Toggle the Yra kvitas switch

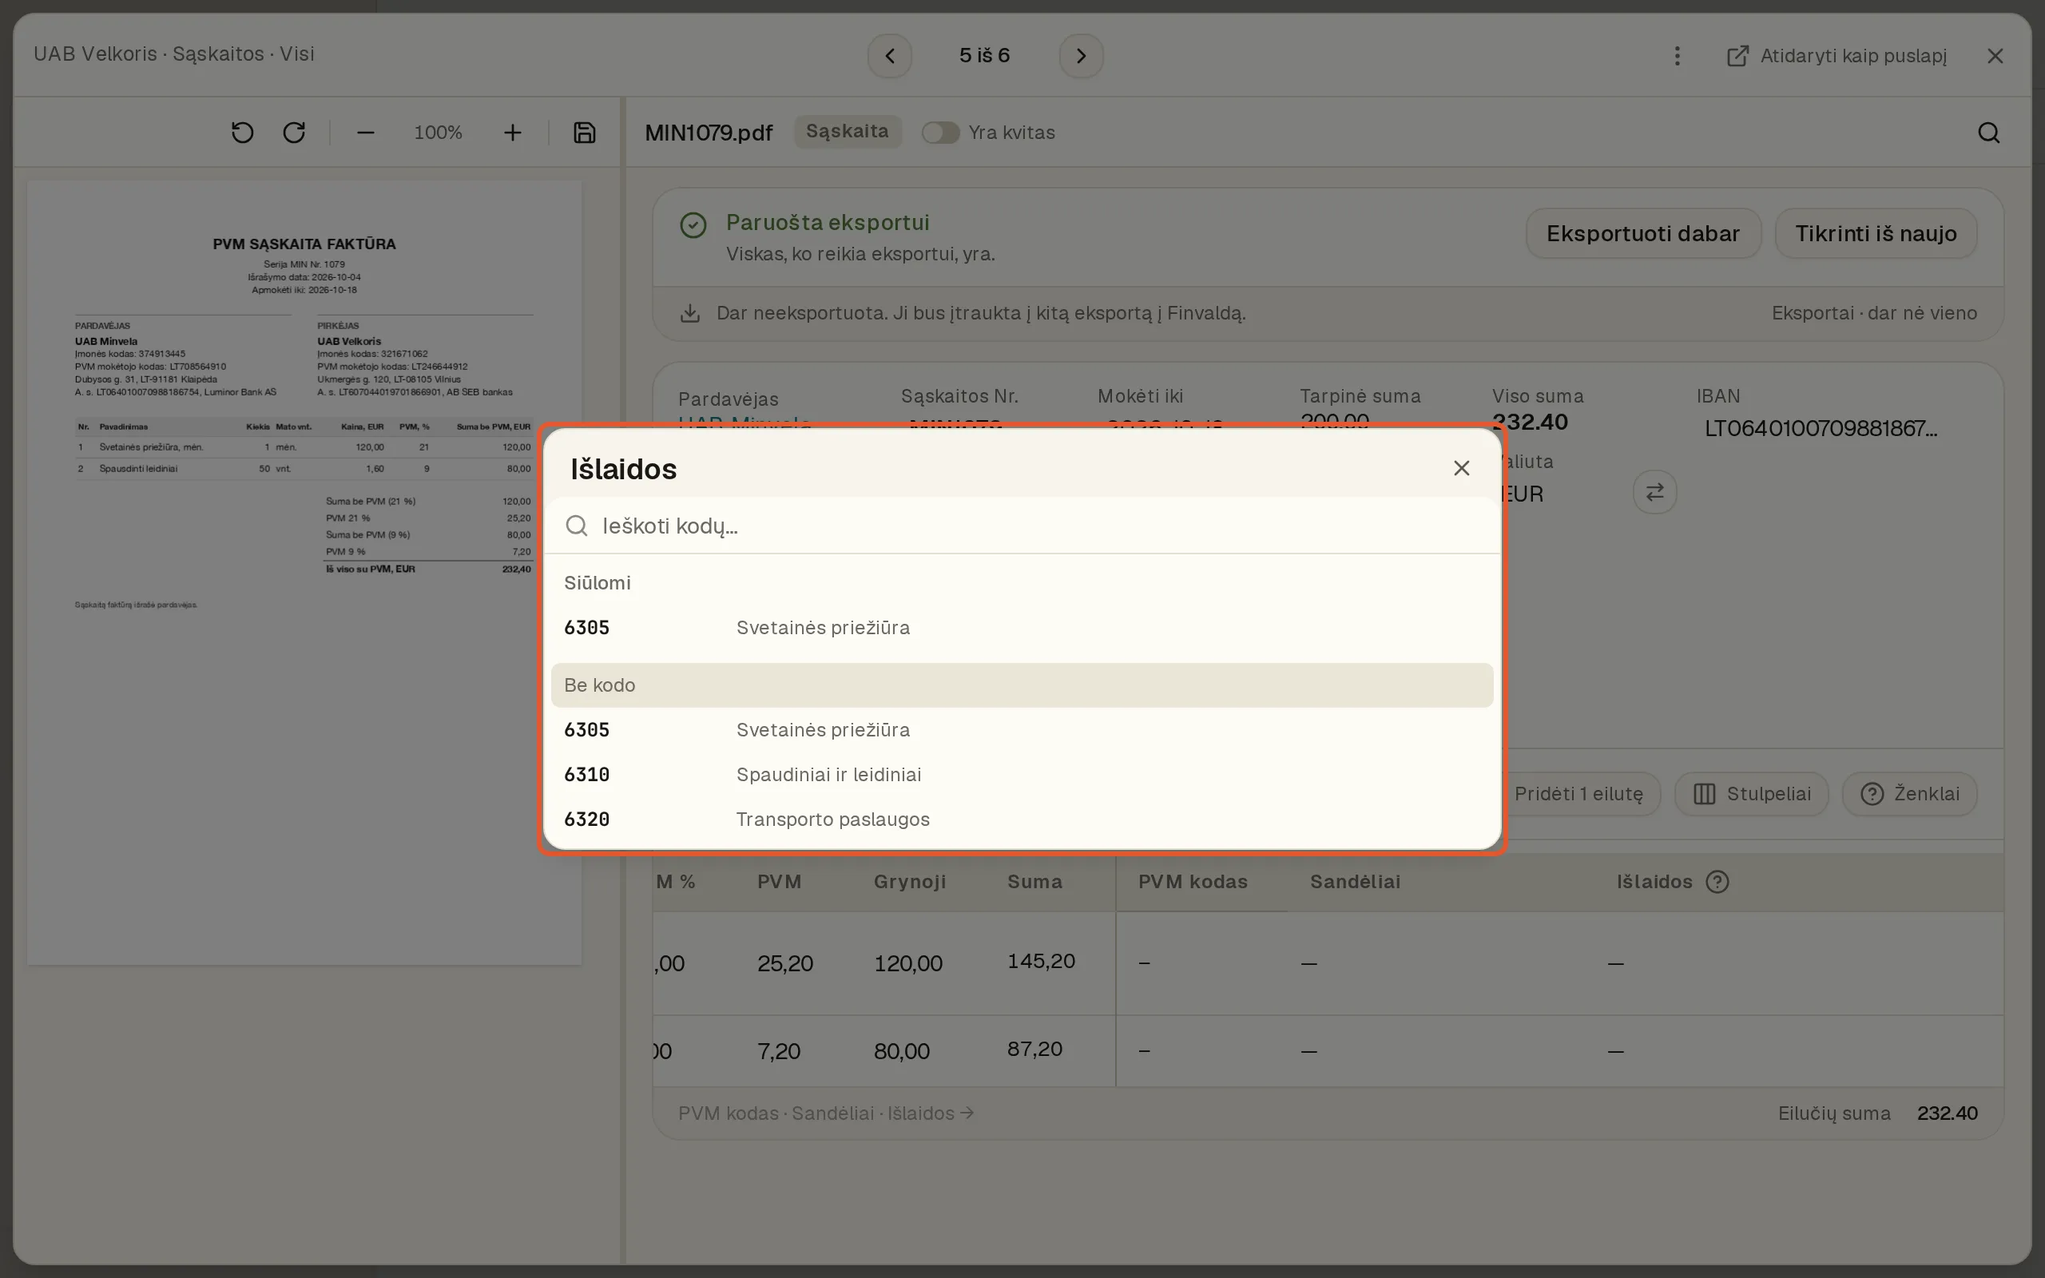pos(939,133)
